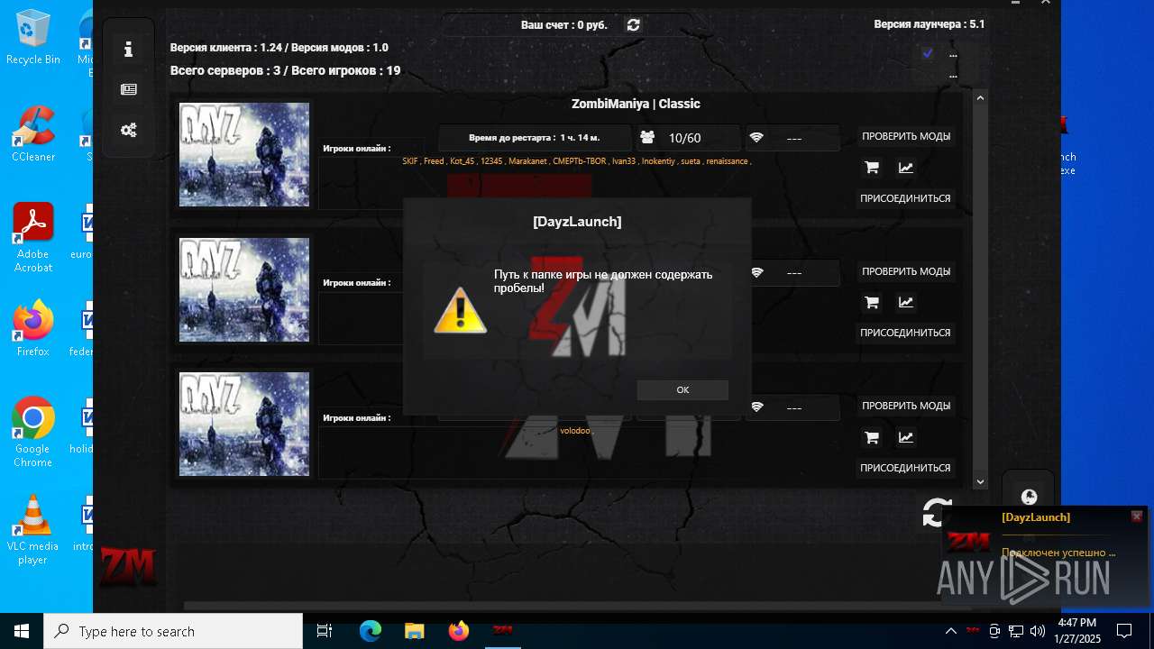Show statistics chart for the third server
Image resolution: width=1154 pixels, height=649 pixels.
[905, 438]
